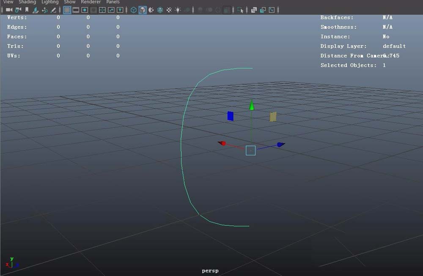Image resolution: width=423 pixels, height=276 pixels.
Task: Click the lock camera icon
Action: [17, 10]
